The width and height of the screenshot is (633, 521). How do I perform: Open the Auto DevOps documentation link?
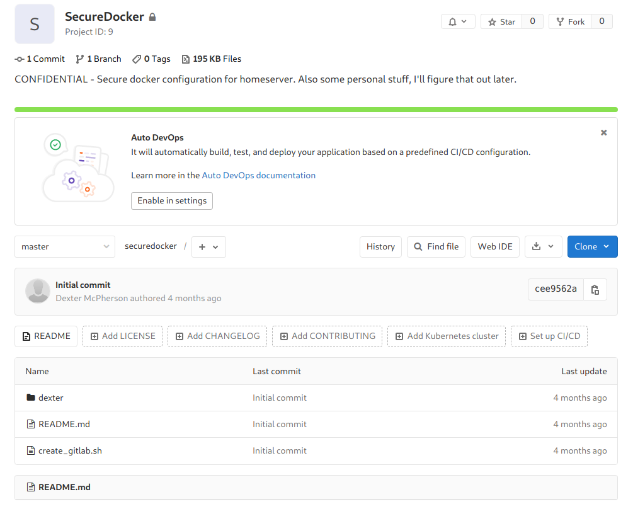pos(258,176)
